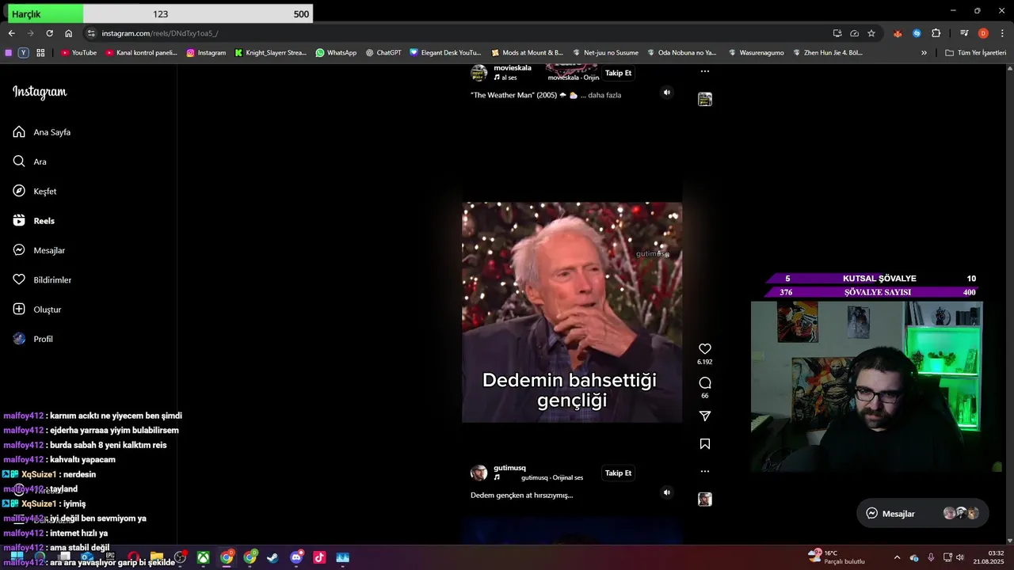The image size is (1014, 570).
Task: Open the apps grid icon in bookmarks bar
Action: [40, 53]
